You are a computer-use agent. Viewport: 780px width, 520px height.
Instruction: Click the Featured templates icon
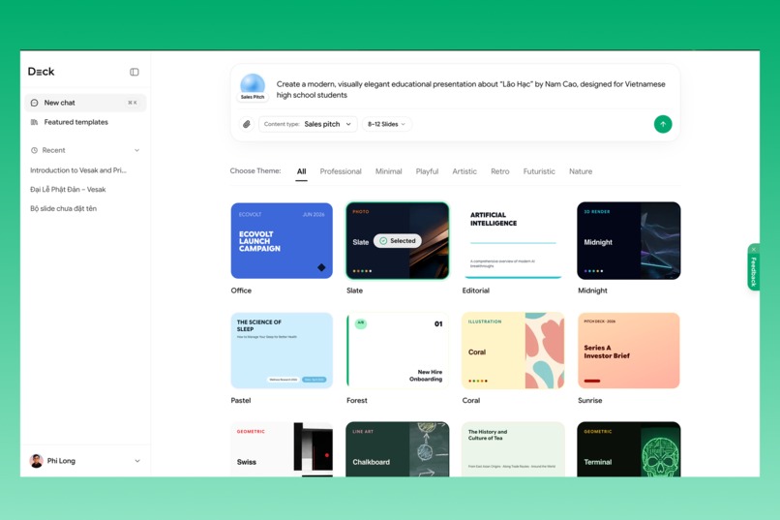coord(34,122)
